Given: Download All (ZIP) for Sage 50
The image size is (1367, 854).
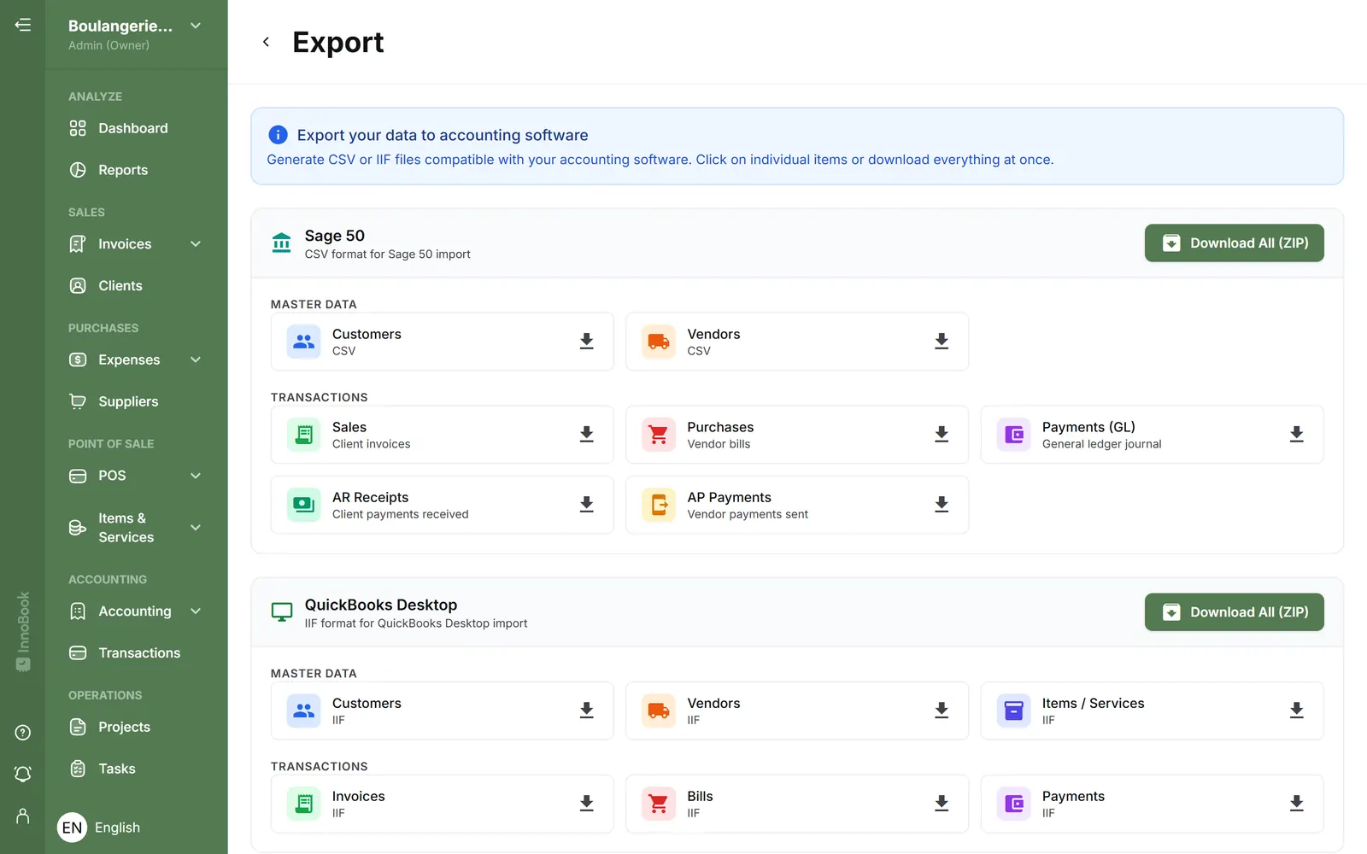Looking at the screenshot, I should (1234, 243).
